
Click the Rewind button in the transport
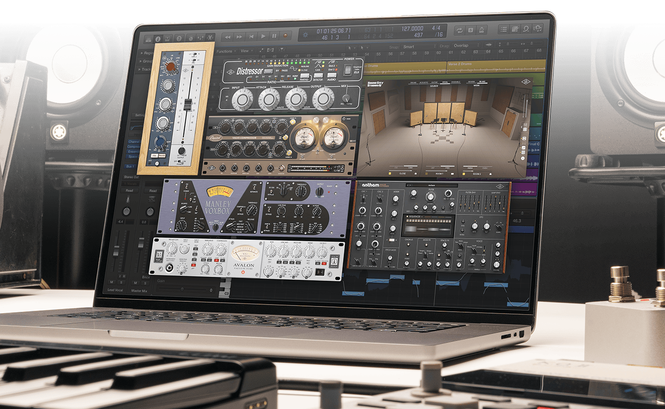[228, 37]
